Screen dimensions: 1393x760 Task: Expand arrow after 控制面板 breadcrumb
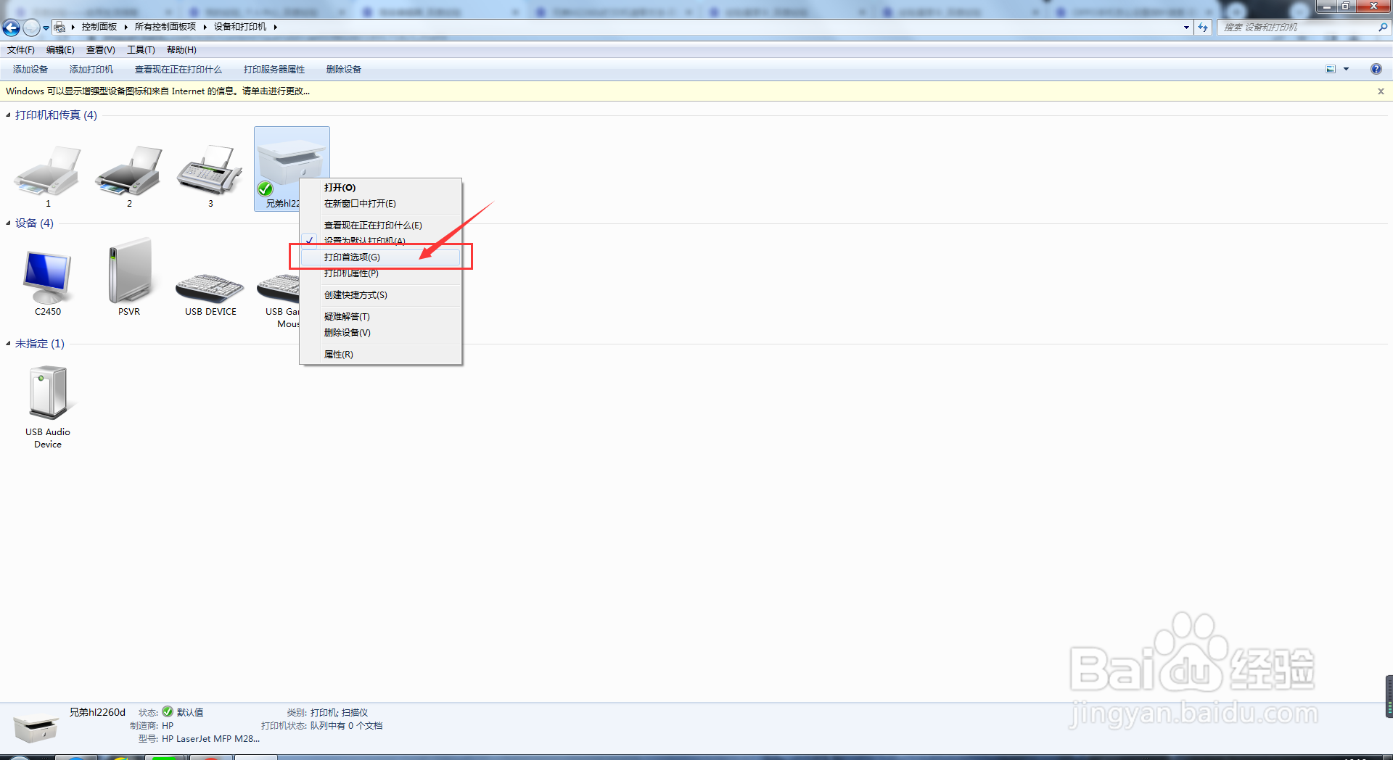click(x=126, y=27)
